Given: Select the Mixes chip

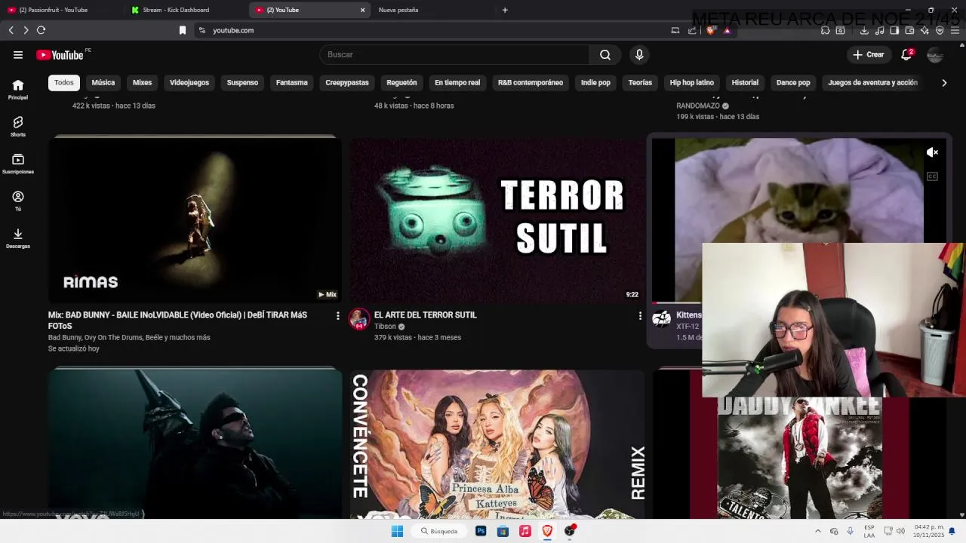Looking at the screenshot, I should 142,82.
